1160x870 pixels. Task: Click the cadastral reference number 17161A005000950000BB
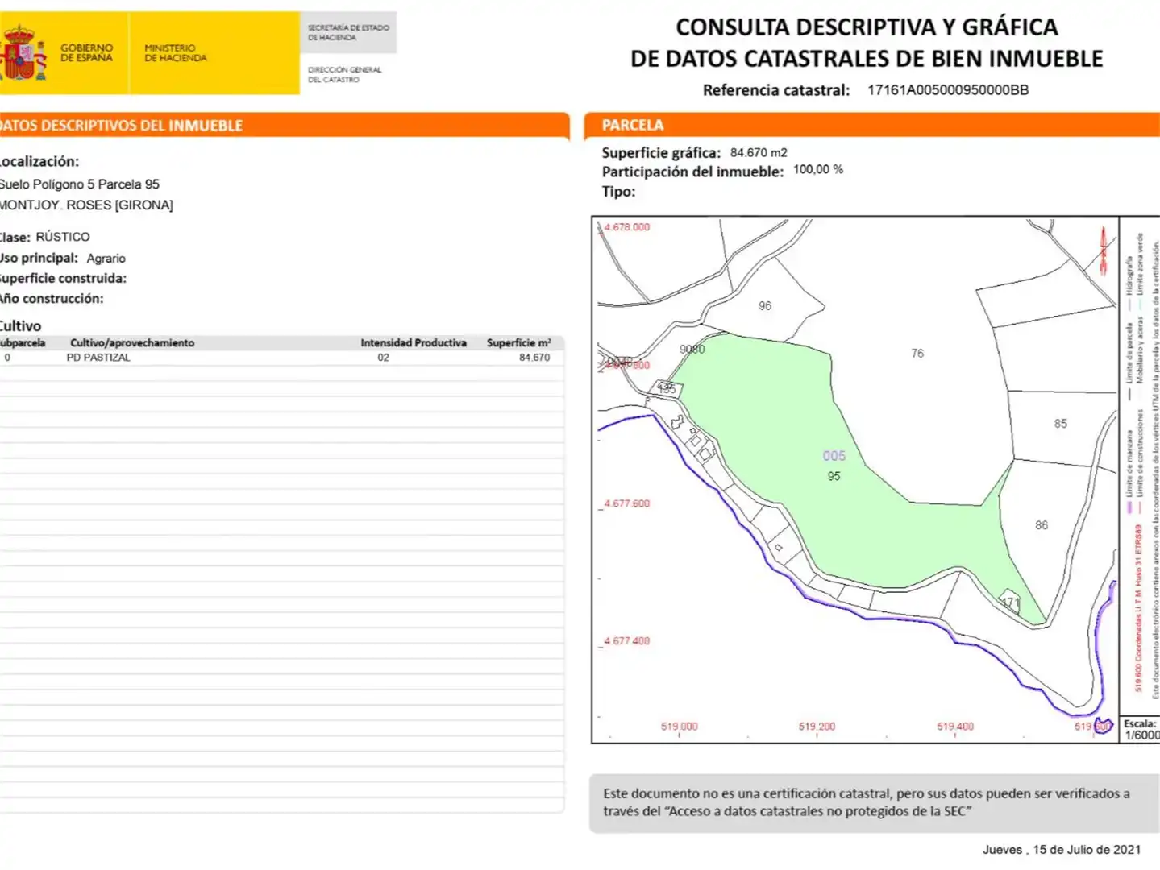click(x=948, y=90)
